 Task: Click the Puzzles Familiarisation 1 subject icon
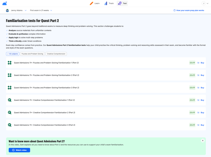pos(10,63)
